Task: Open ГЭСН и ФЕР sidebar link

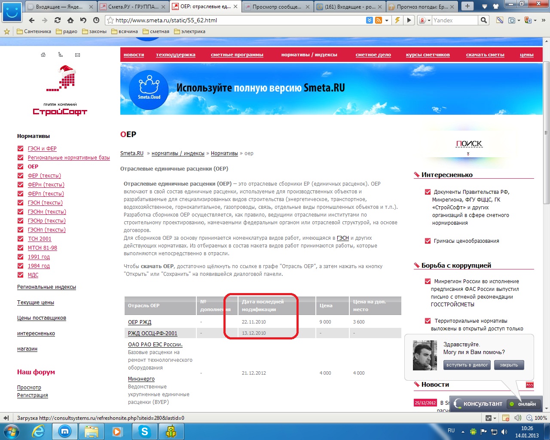Action: coord(42,149)
